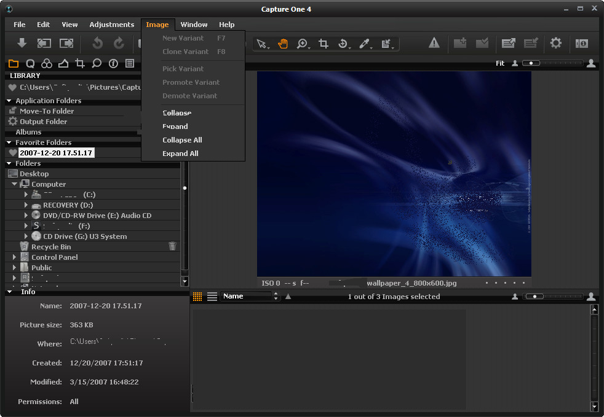Open the Color tool tab with circles icon

47,63
